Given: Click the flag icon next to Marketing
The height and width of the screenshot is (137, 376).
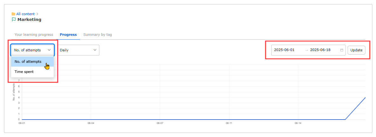Looking at the screenshot, I should [x=14, y=20].
